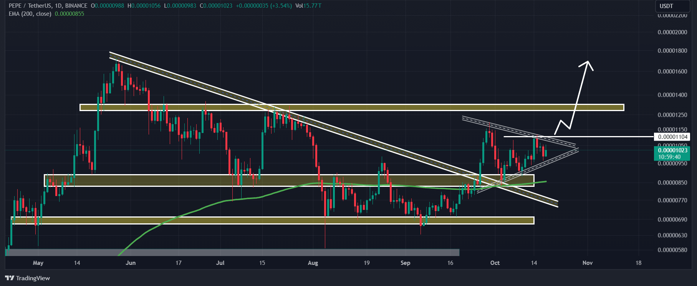The image size is (697, 286).
Task: Click the 16 date label on time axis
Action: 450,263
